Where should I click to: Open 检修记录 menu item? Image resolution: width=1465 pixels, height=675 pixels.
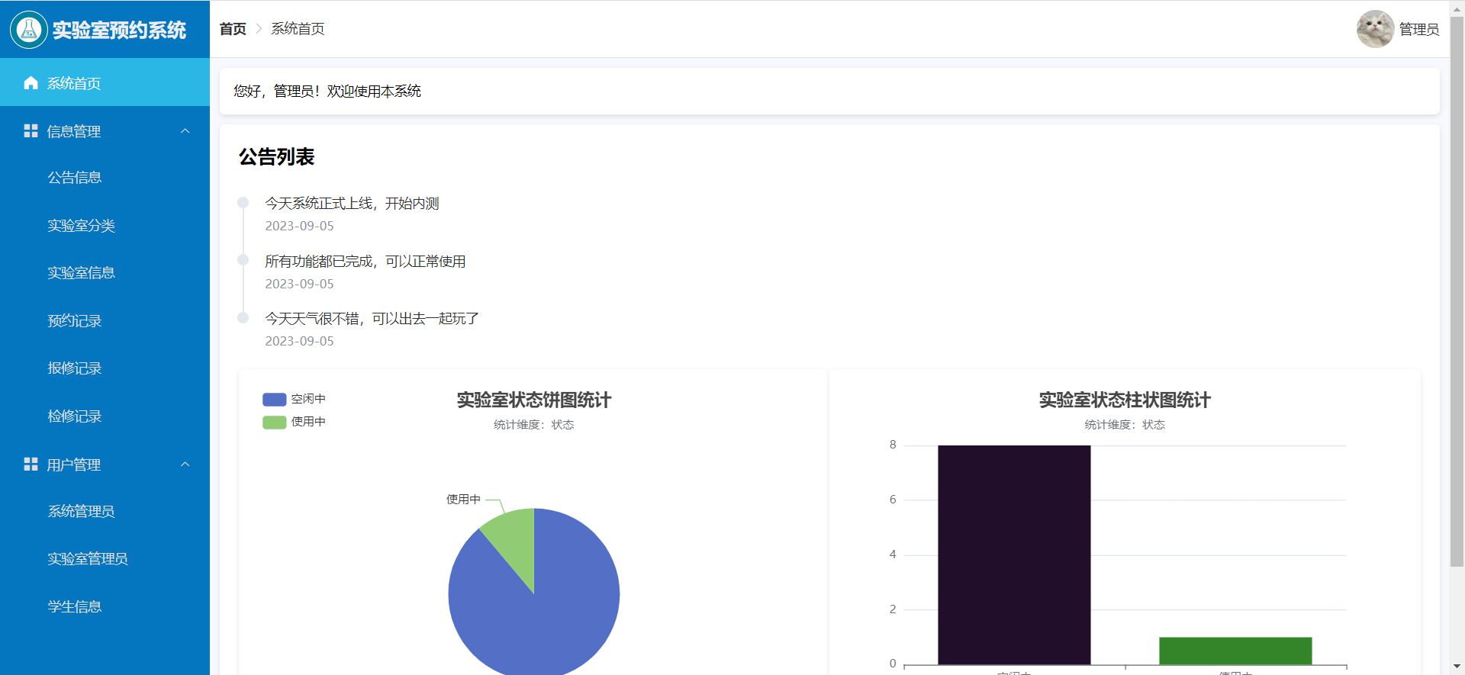105,416
